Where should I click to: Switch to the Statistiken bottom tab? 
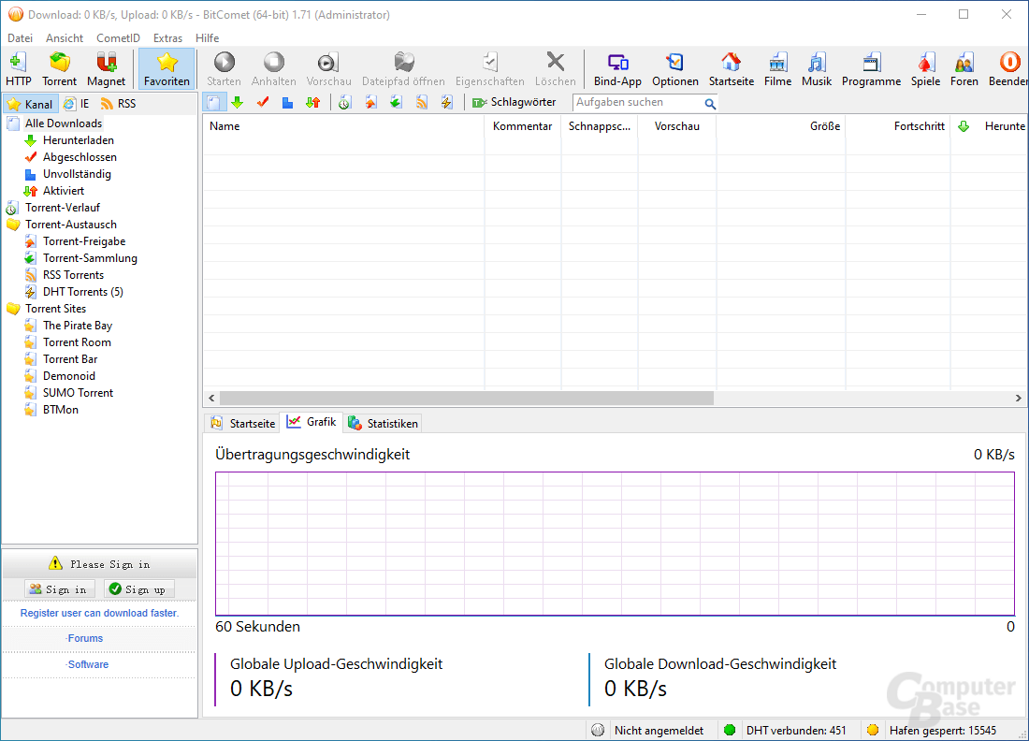pos(384,423)
